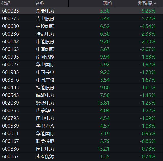Select stock code 601985

pos(10,72)
